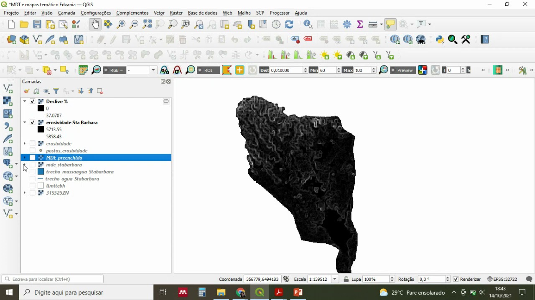This screenshot has height=300, width=535.
Task: Click the locator search bar
Action: point(53,279)
